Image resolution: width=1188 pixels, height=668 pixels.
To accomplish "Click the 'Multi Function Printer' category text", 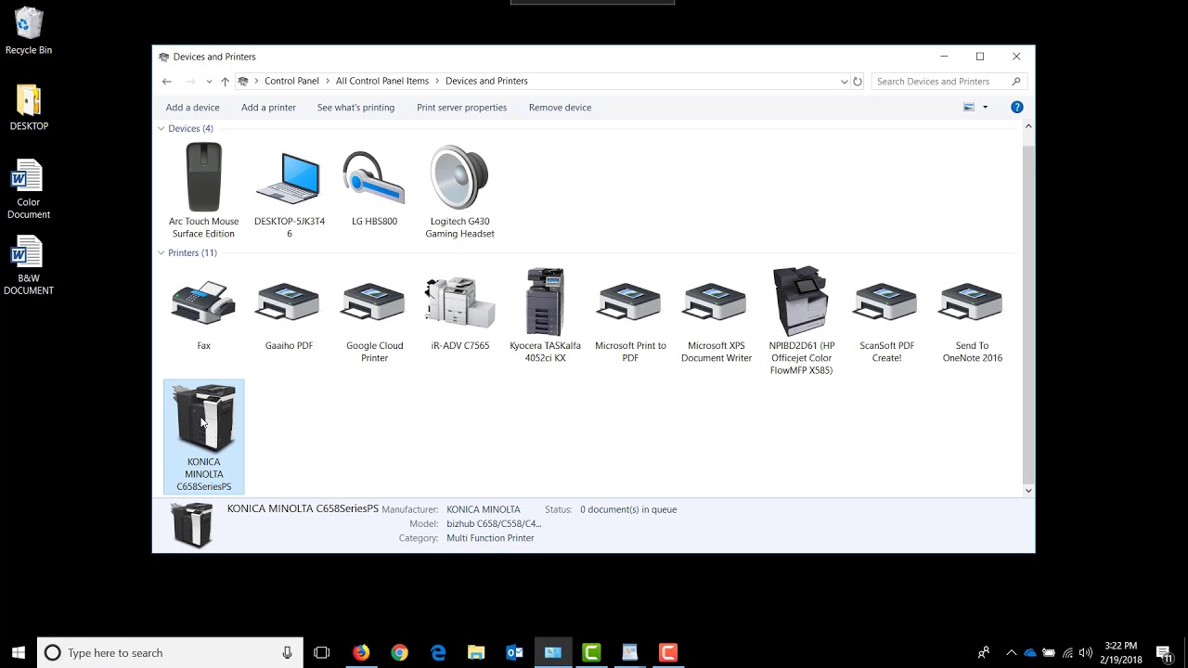I will 490,538.
